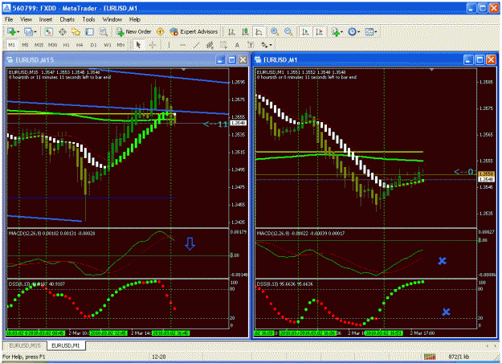Toggle Chart Shift button
Screen dimensions: 502x363
tap(319, 31)
